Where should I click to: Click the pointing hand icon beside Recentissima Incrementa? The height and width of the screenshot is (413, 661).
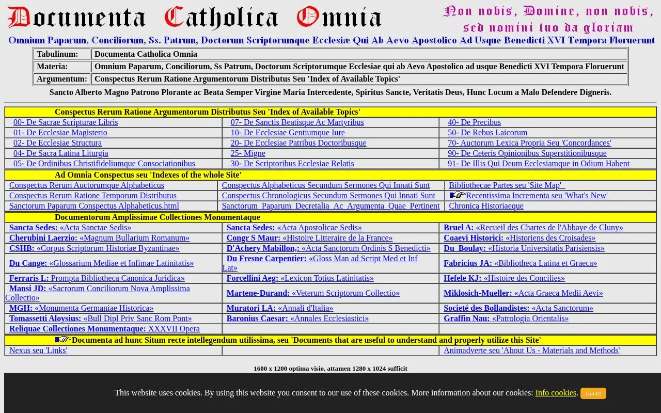pyautogui.click(x=457, y=195)
